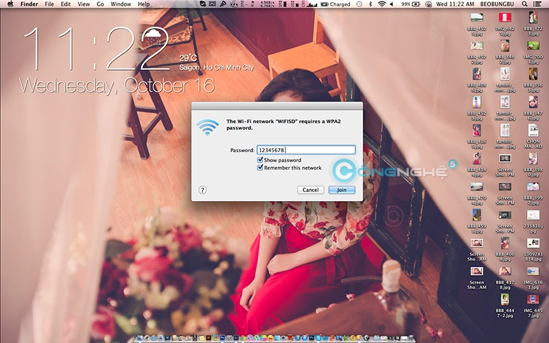Open the Wi-Fi status menu icon
This screenshot has height=343, width=549.
pyautogui.click(x=382, y=4)
